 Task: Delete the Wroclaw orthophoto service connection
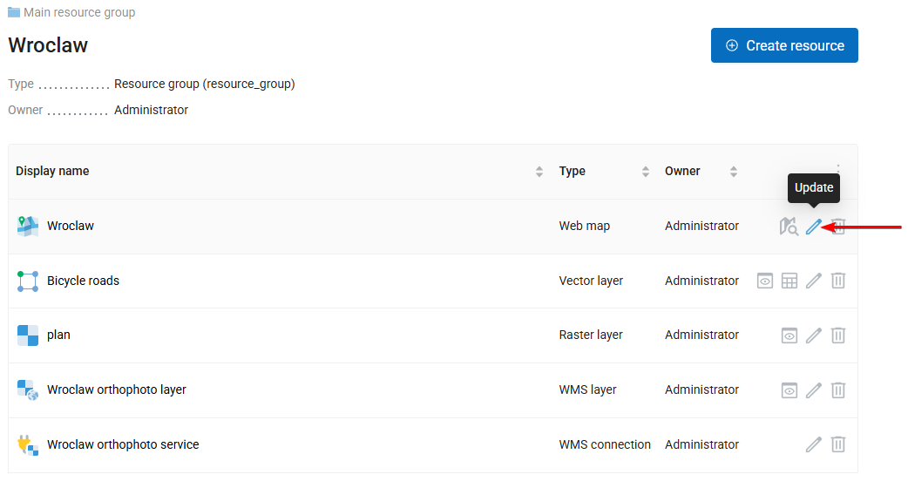pos(837,444)
